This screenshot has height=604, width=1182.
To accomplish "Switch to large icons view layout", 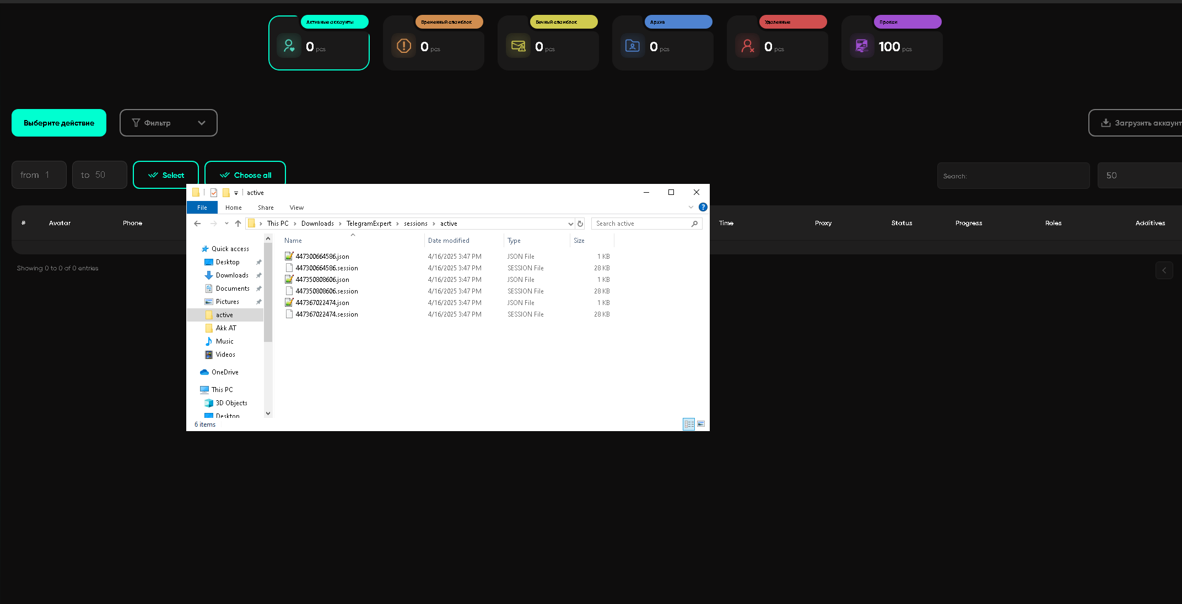I will (701, 424).
